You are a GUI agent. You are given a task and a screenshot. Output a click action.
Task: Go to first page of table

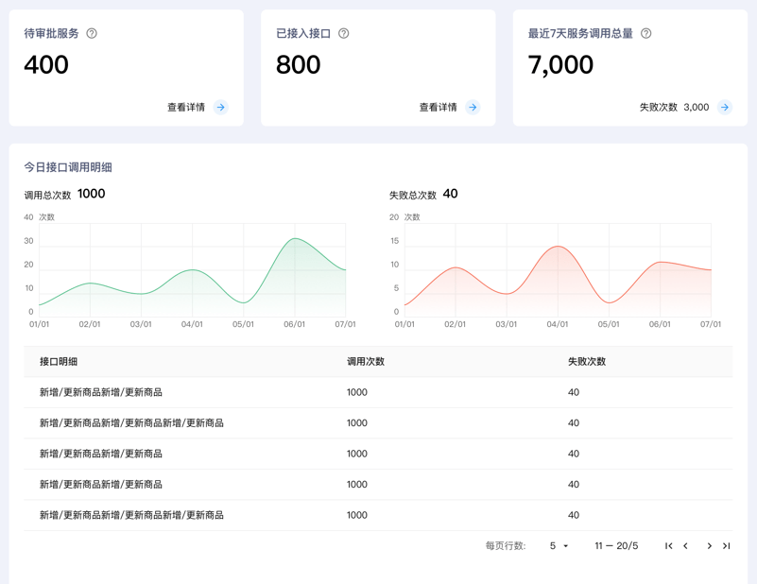point(669,546)
